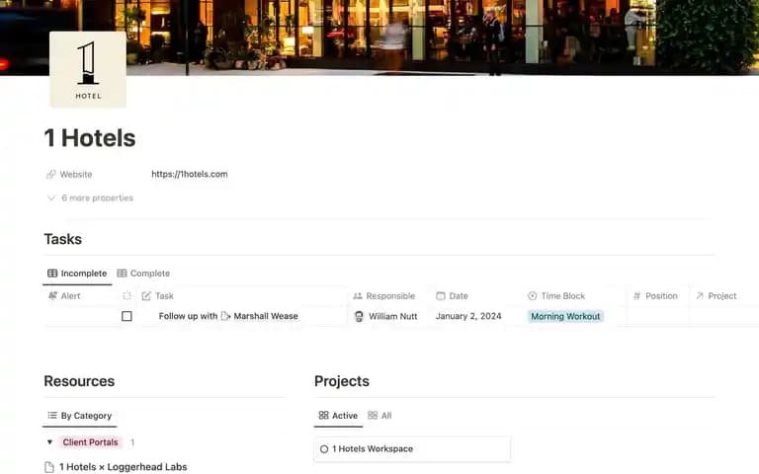Click the Position column number icon
This screenshot has width=759, height=474.
pyautogui.click(x=637, y=295)
